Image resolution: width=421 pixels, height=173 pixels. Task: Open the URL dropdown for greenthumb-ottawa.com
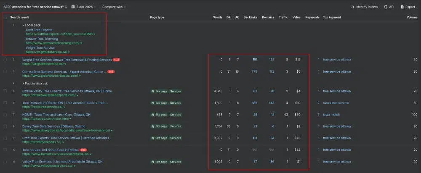80,76
